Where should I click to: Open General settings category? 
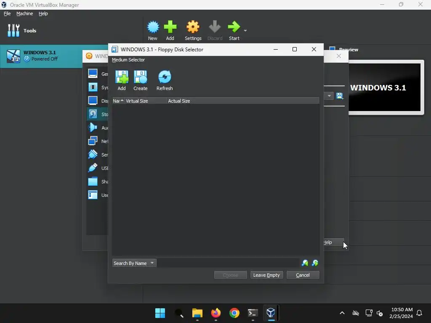point(98,74)
